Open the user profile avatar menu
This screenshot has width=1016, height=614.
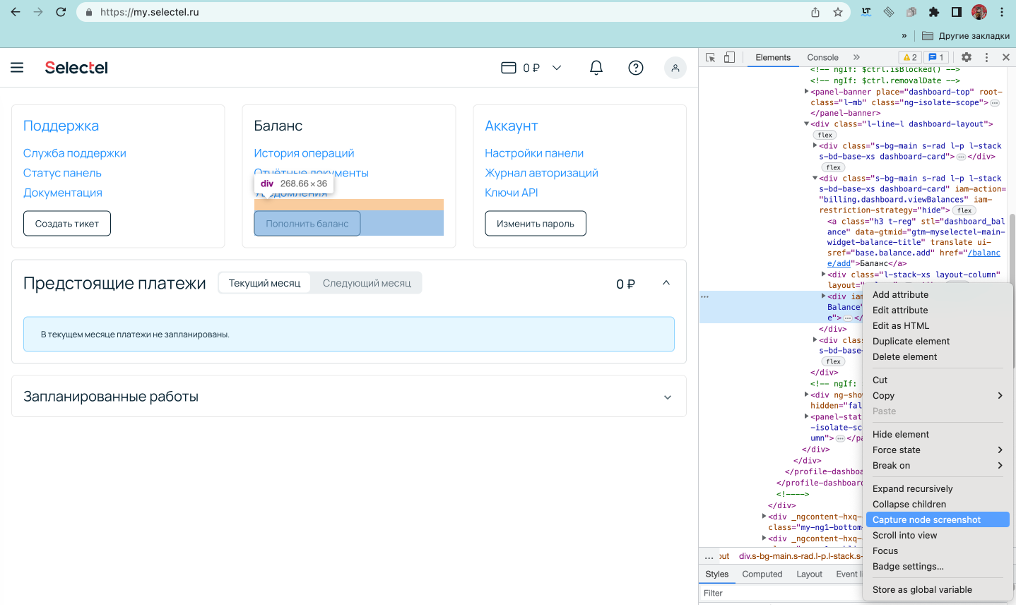point(675,68)
